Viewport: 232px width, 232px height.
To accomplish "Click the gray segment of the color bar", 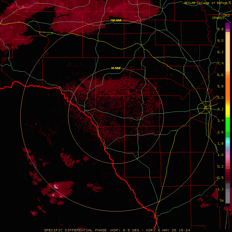I will [228, 193].
